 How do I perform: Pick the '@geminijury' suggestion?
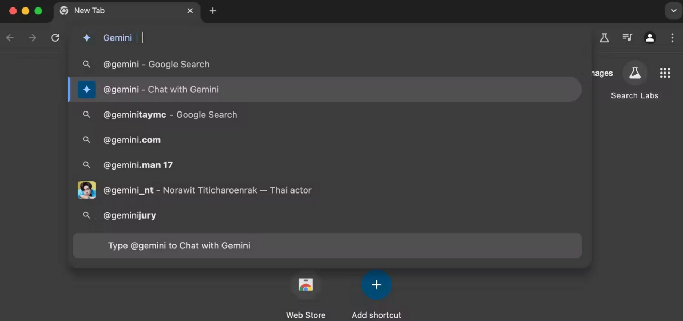tap(324, 215)
